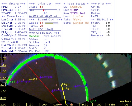Click the yellow Speed progress bar

pyautogui.click(x=49, y=23)
